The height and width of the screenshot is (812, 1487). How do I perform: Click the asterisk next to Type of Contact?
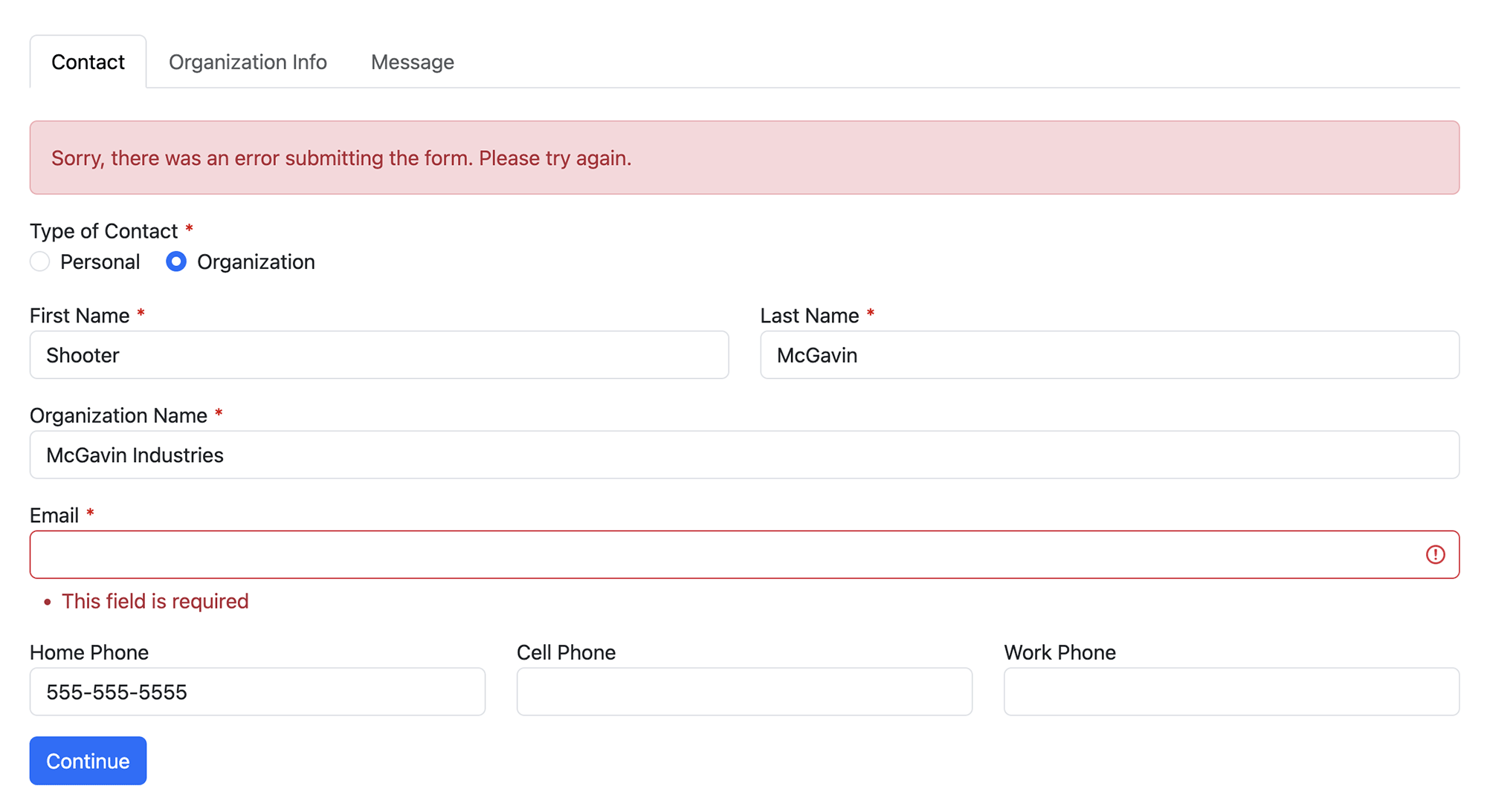(189, 230)
